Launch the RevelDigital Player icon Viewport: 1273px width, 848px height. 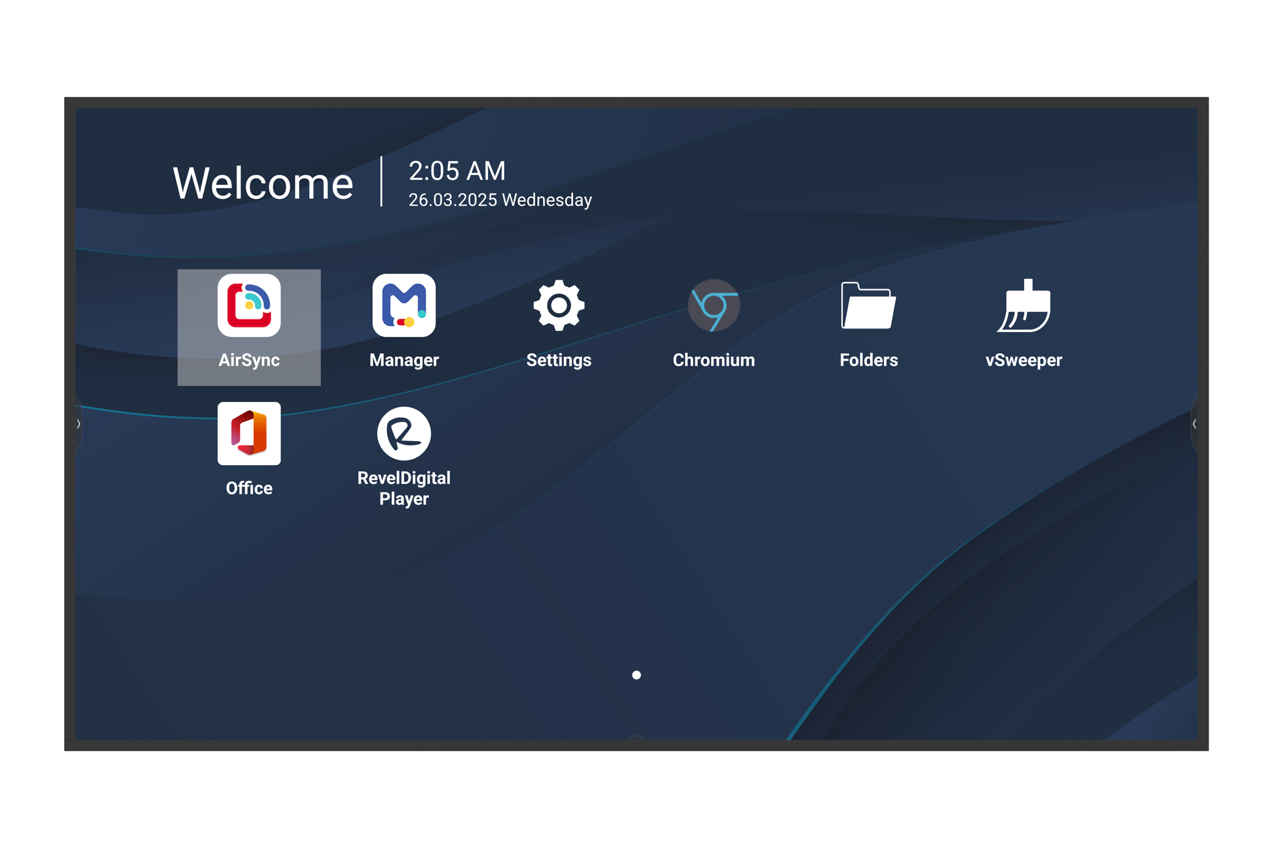point(404,434)
